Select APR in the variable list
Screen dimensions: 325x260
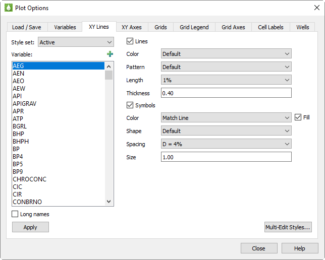point(59,111)
